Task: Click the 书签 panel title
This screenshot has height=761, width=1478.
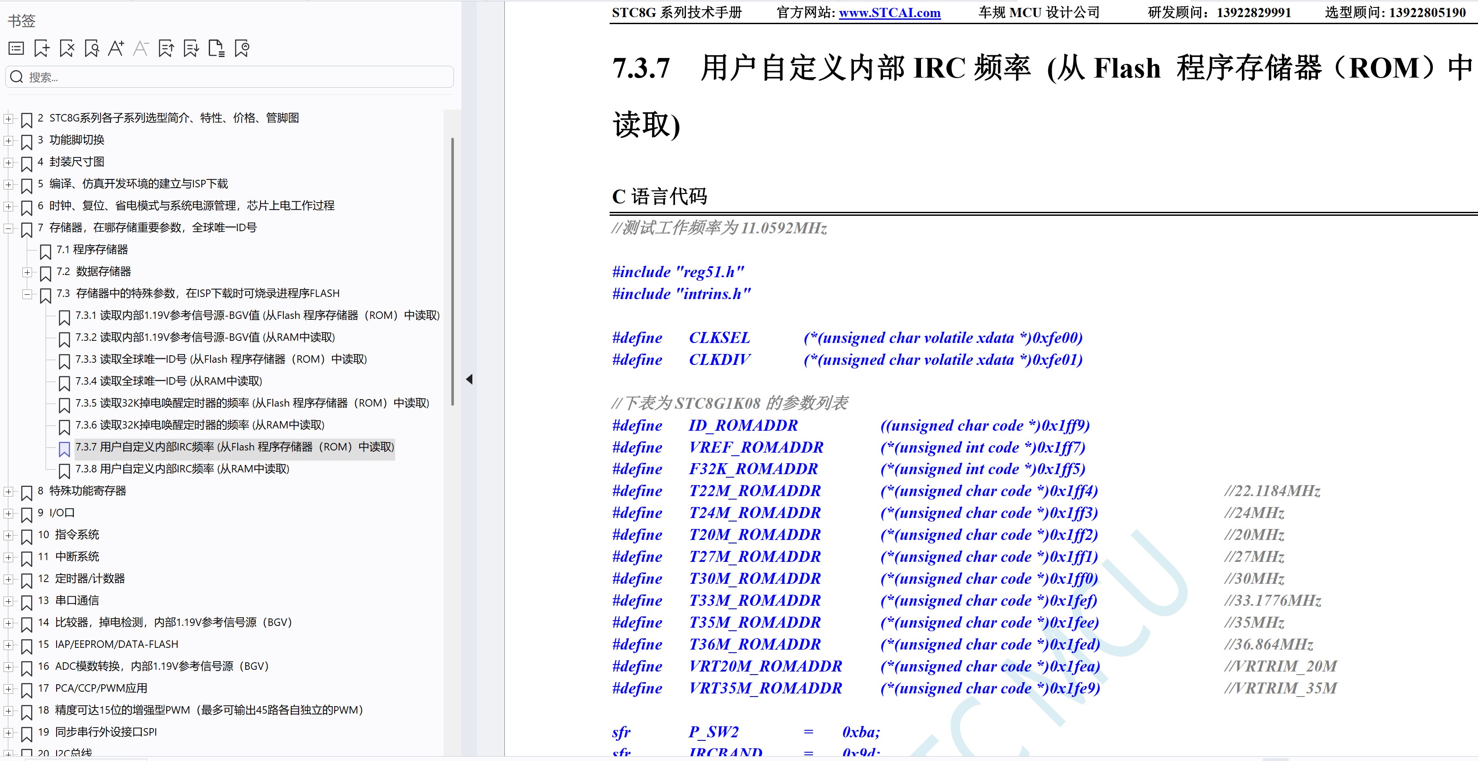Action: tap(21, 21)
